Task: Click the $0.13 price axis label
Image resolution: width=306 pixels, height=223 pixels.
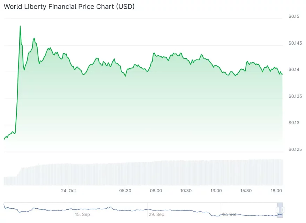Action: coord(294,123)
